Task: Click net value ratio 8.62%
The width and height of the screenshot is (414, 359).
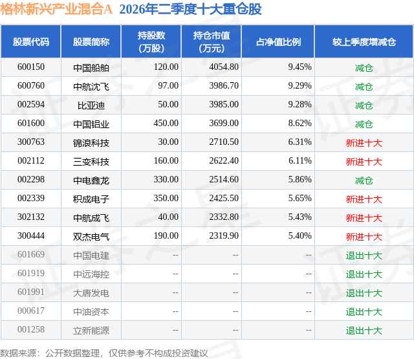Action: [x=300, y=124]
